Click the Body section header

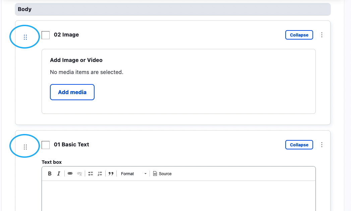[x=173, y=9]
